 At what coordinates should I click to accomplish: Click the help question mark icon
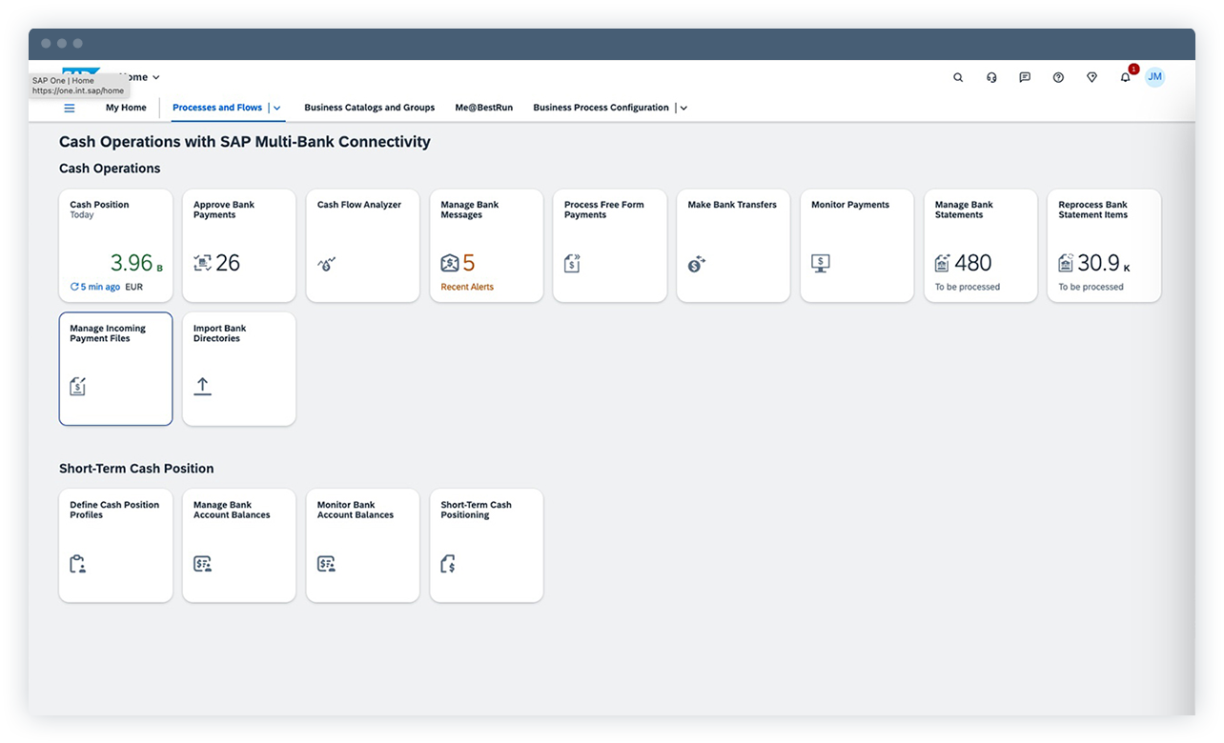pos(1058,77)
